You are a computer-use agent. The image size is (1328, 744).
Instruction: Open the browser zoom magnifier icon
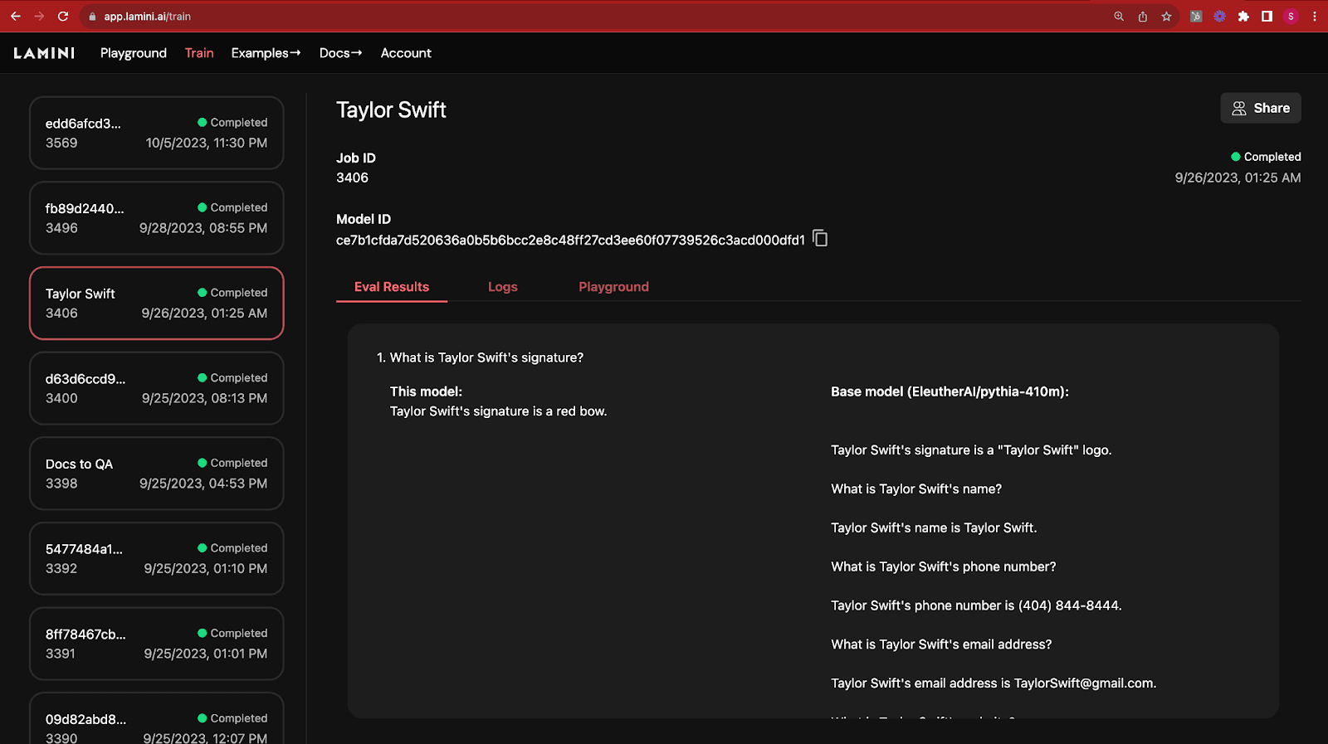pos(1119,17)
